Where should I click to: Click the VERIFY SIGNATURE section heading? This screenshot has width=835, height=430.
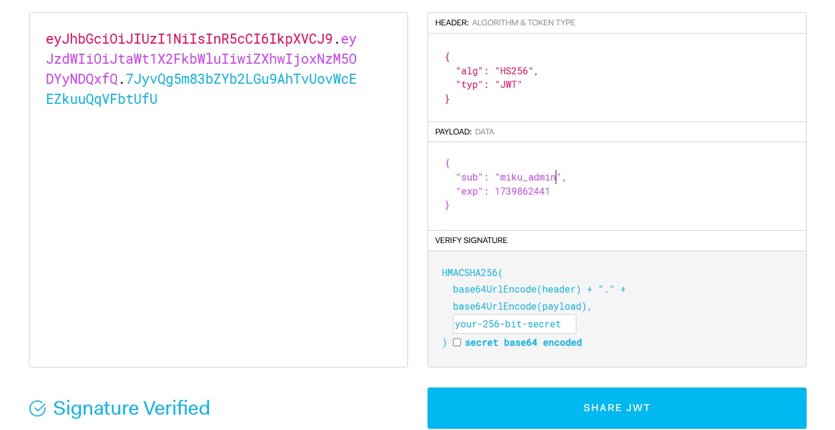471,240
